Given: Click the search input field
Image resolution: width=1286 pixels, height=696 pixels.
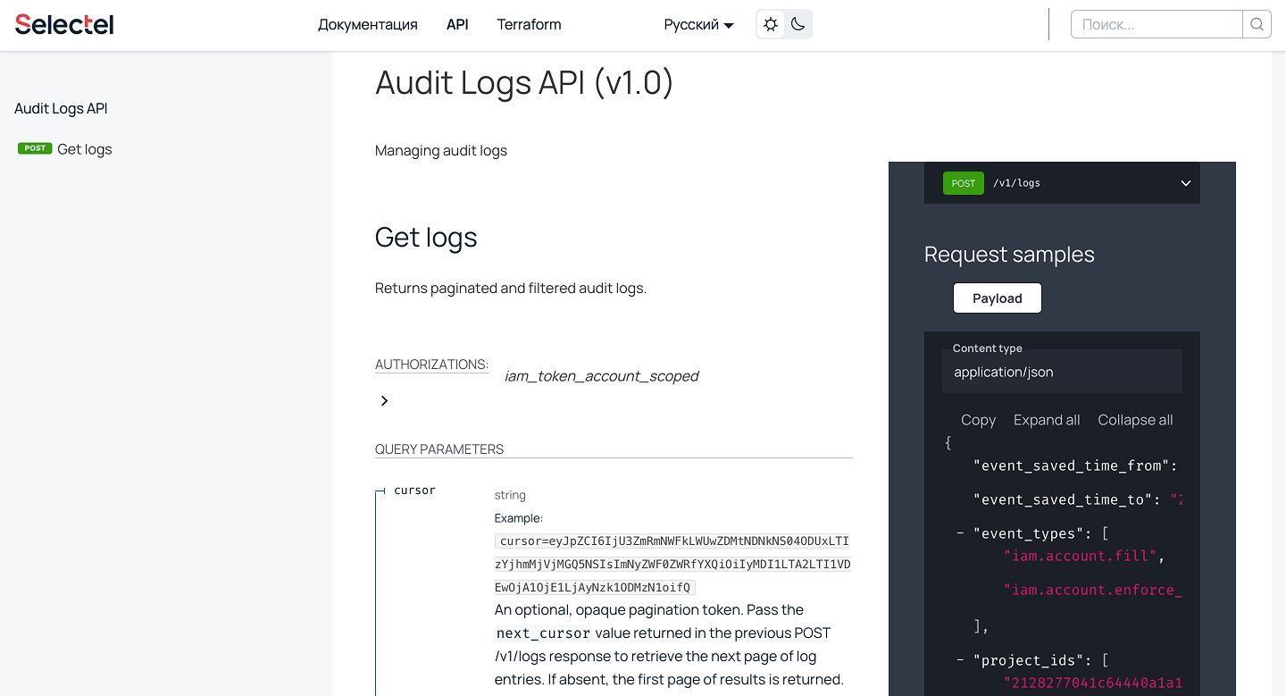Looking at the screenshot, I should [x=1157, y=25].
